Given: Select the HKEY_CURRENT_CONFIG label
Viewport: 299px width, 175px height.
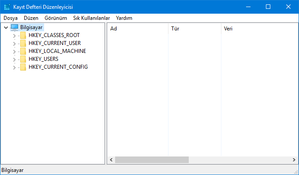Looking at the screenshot, I should (58, 67).
